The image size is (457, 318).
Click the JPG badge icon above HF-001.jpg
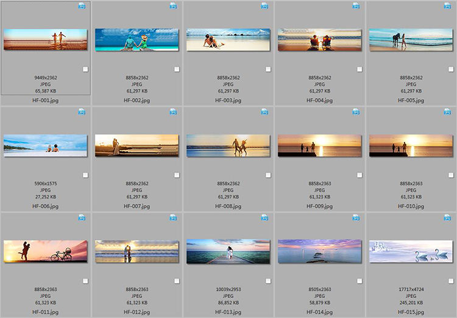coord(82,5)
